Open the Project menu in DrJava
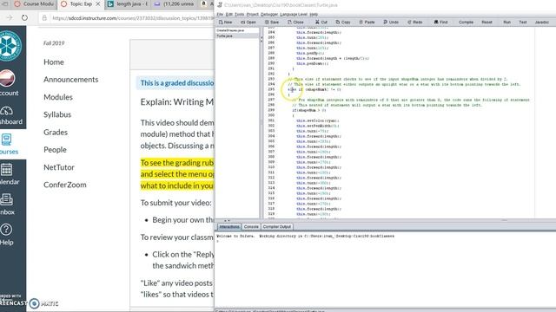Screen dimensions: 556x312 click(253, 14)
